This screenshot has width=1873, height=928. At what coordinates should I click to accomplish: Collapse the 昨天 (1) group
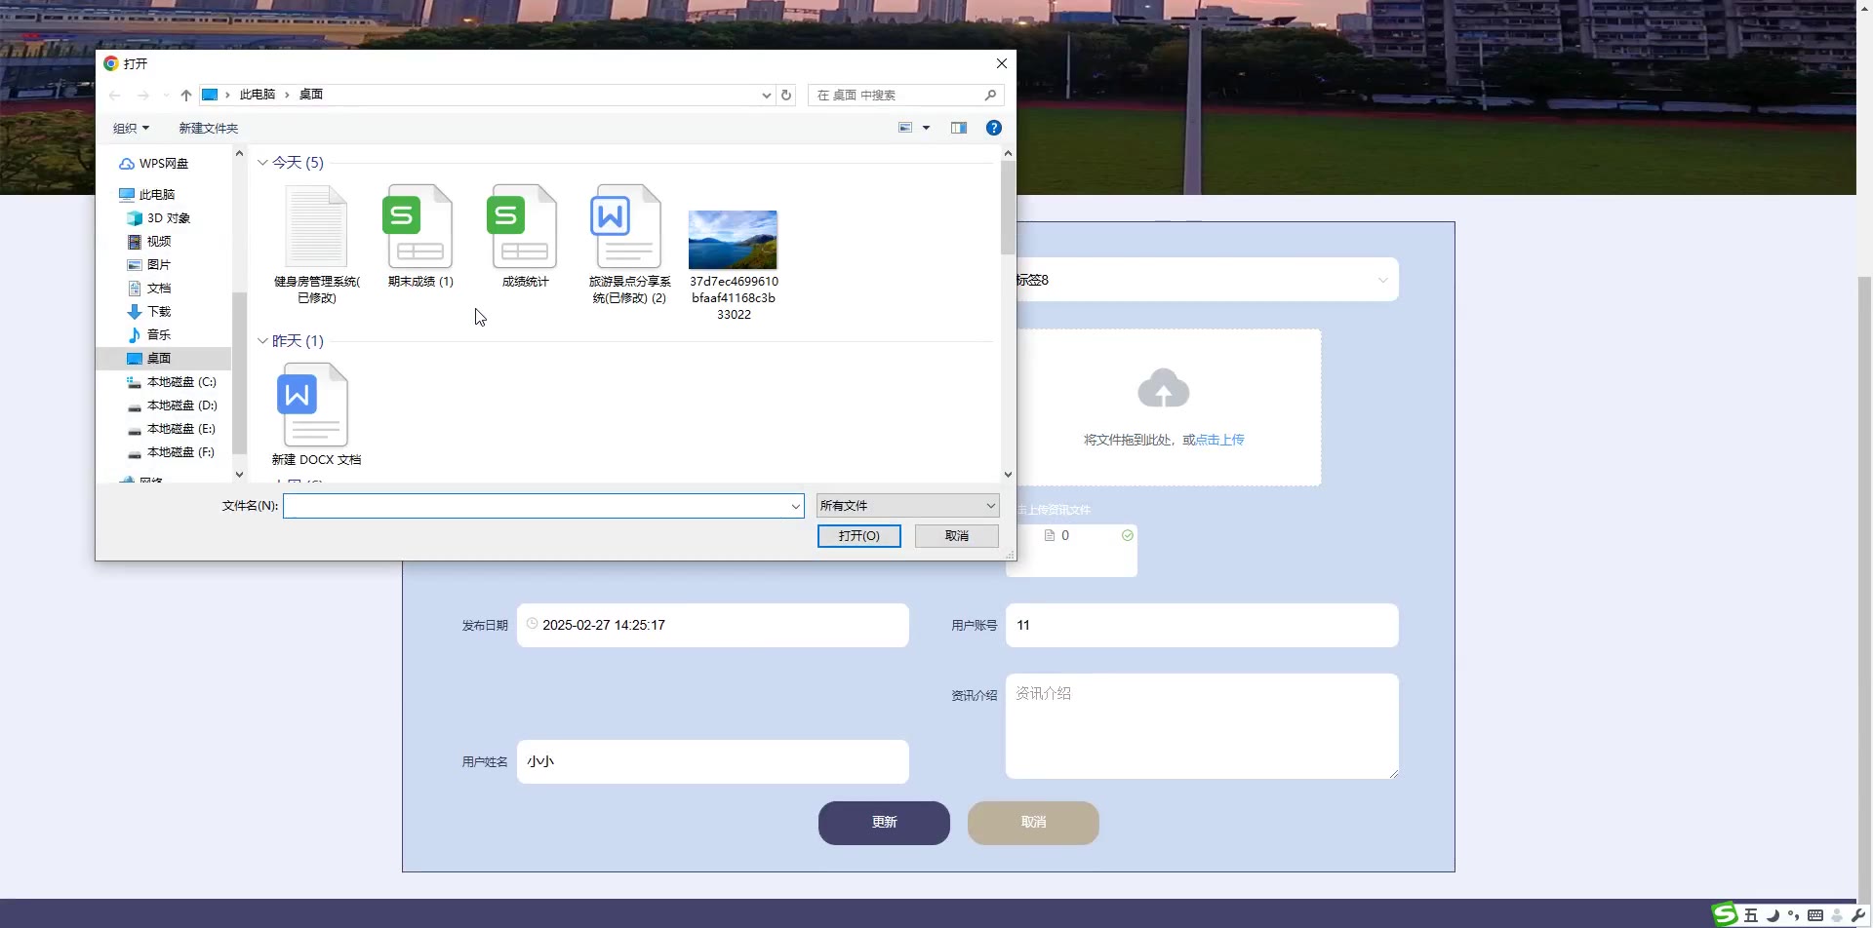[262, 341]
